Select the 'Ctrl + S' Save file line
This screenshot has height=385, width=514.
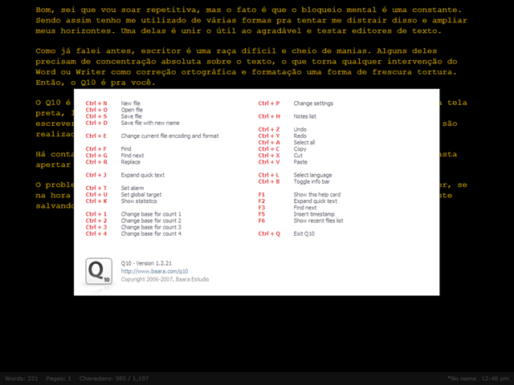pyautogui.click(x=113, y=116)
